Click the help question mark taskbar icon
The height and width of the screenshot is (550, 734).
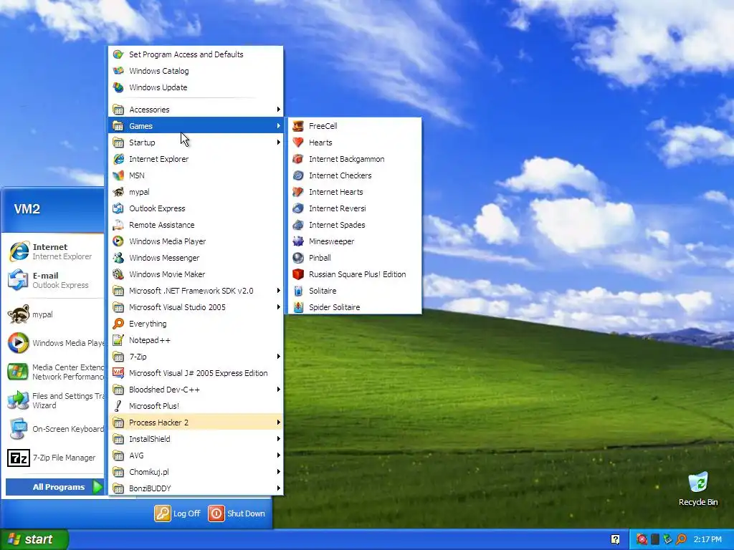[x=616, y=540]
